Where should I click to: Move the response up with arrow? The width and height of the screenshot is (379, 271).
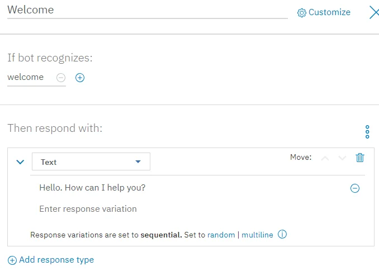[325, 158]
